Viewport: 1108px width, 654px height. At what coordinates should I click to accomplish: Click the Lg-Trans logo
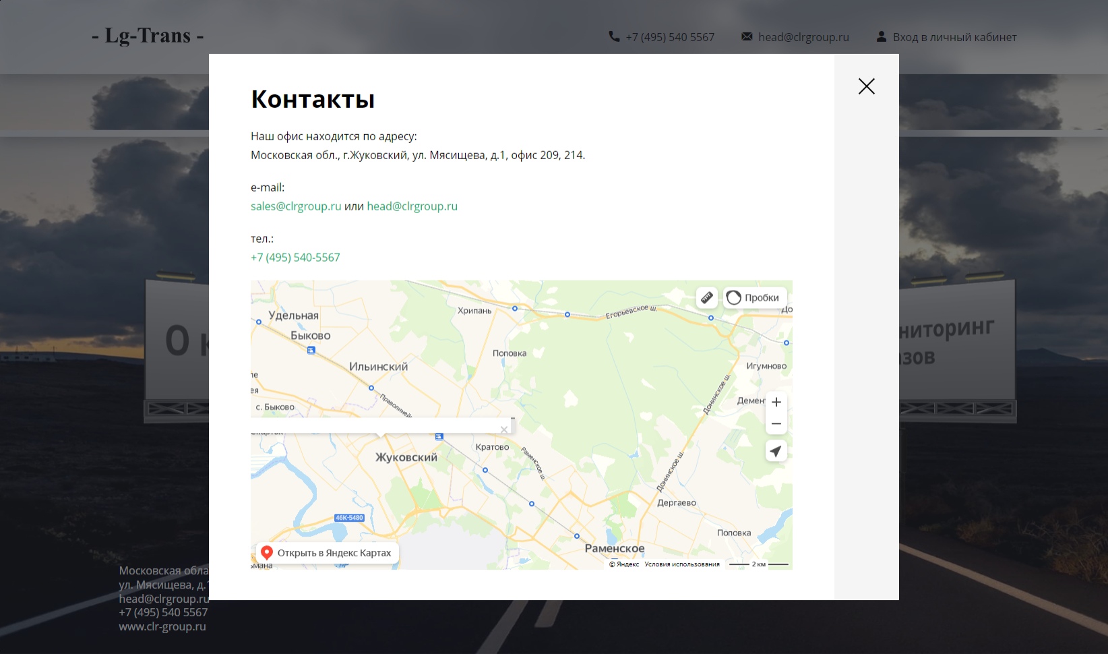point(148,35)
